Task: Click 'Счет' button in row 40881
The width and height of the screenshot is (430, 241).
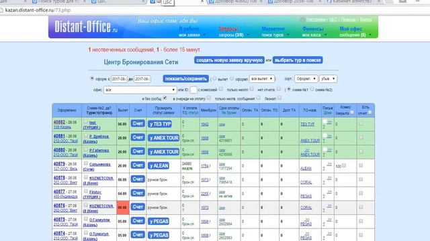Action: (x=138, y=137)
